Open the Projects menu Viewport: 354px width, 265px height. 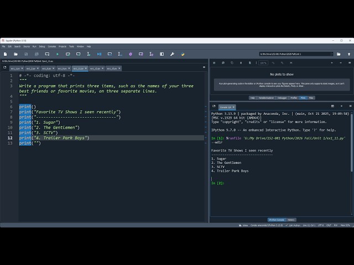point(63,46)
